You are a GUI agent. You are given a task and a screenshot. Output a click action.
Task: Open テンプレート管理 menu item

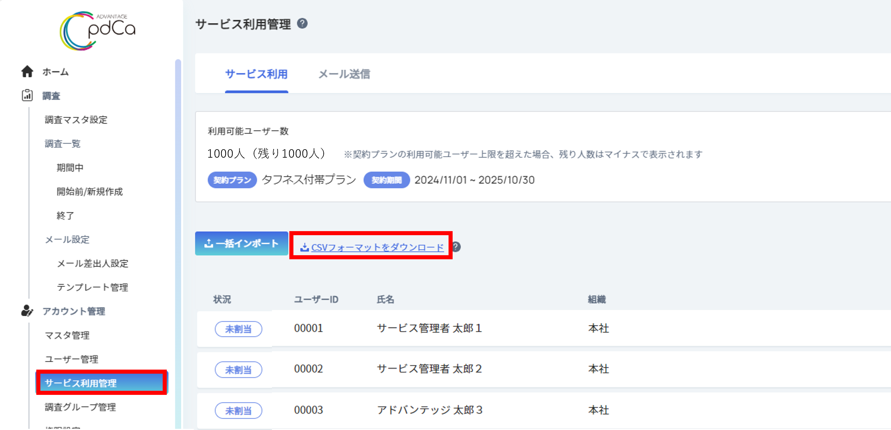[x=92, y=287]
